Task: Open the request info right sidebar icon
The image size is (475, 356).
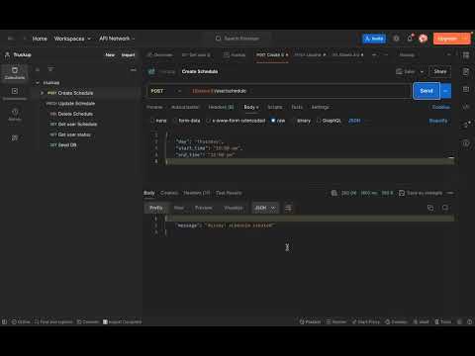Action: (466, 143)
